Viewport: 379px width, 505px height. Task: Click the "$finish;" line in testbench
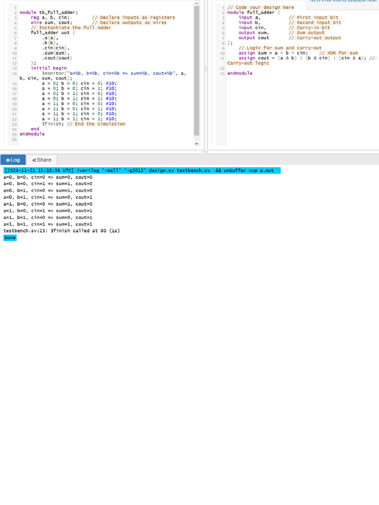(53, 124)
